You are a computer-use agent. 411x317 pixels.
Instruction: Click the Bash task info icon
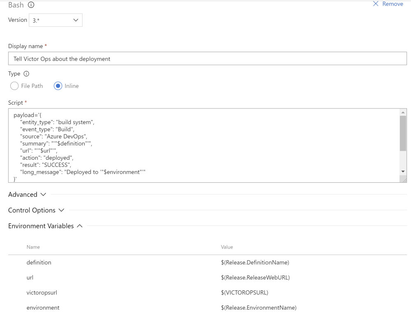[31, 5]
